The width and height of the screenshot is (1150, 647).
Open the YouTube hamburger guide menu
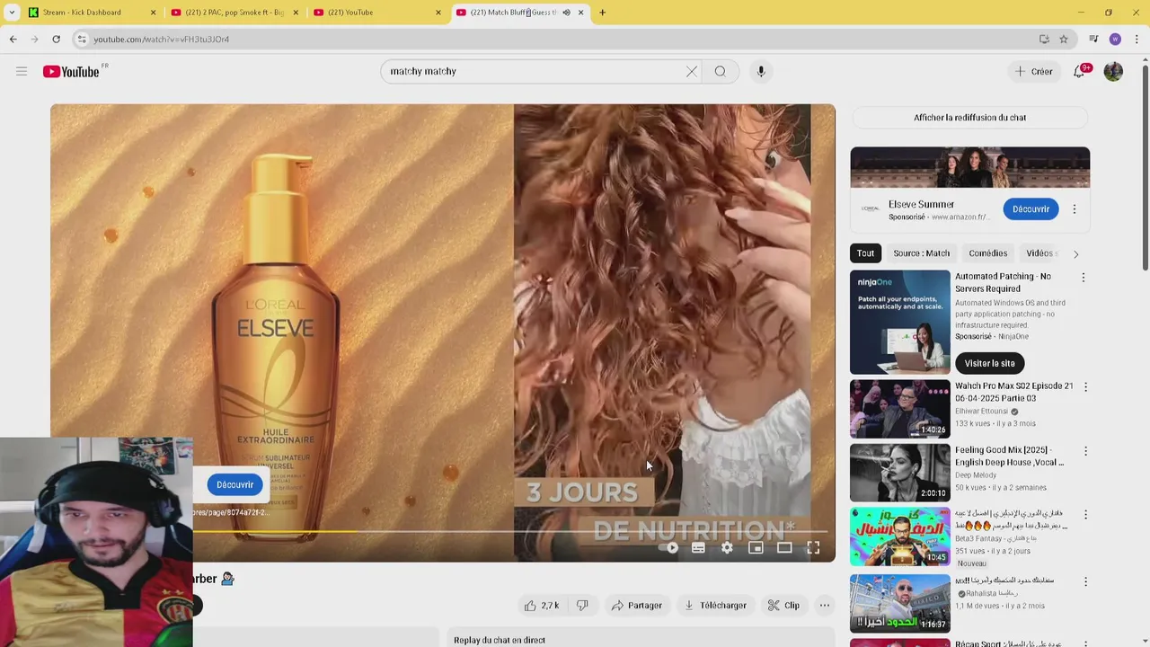coord(22,71)
